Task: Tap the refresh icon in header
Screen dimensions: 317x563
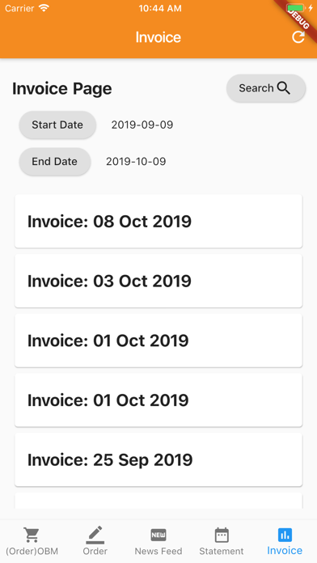Action: (298, 37)
